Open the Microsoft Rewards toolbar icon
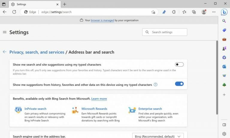Viewport: 230px width, 138px height. 164,12
